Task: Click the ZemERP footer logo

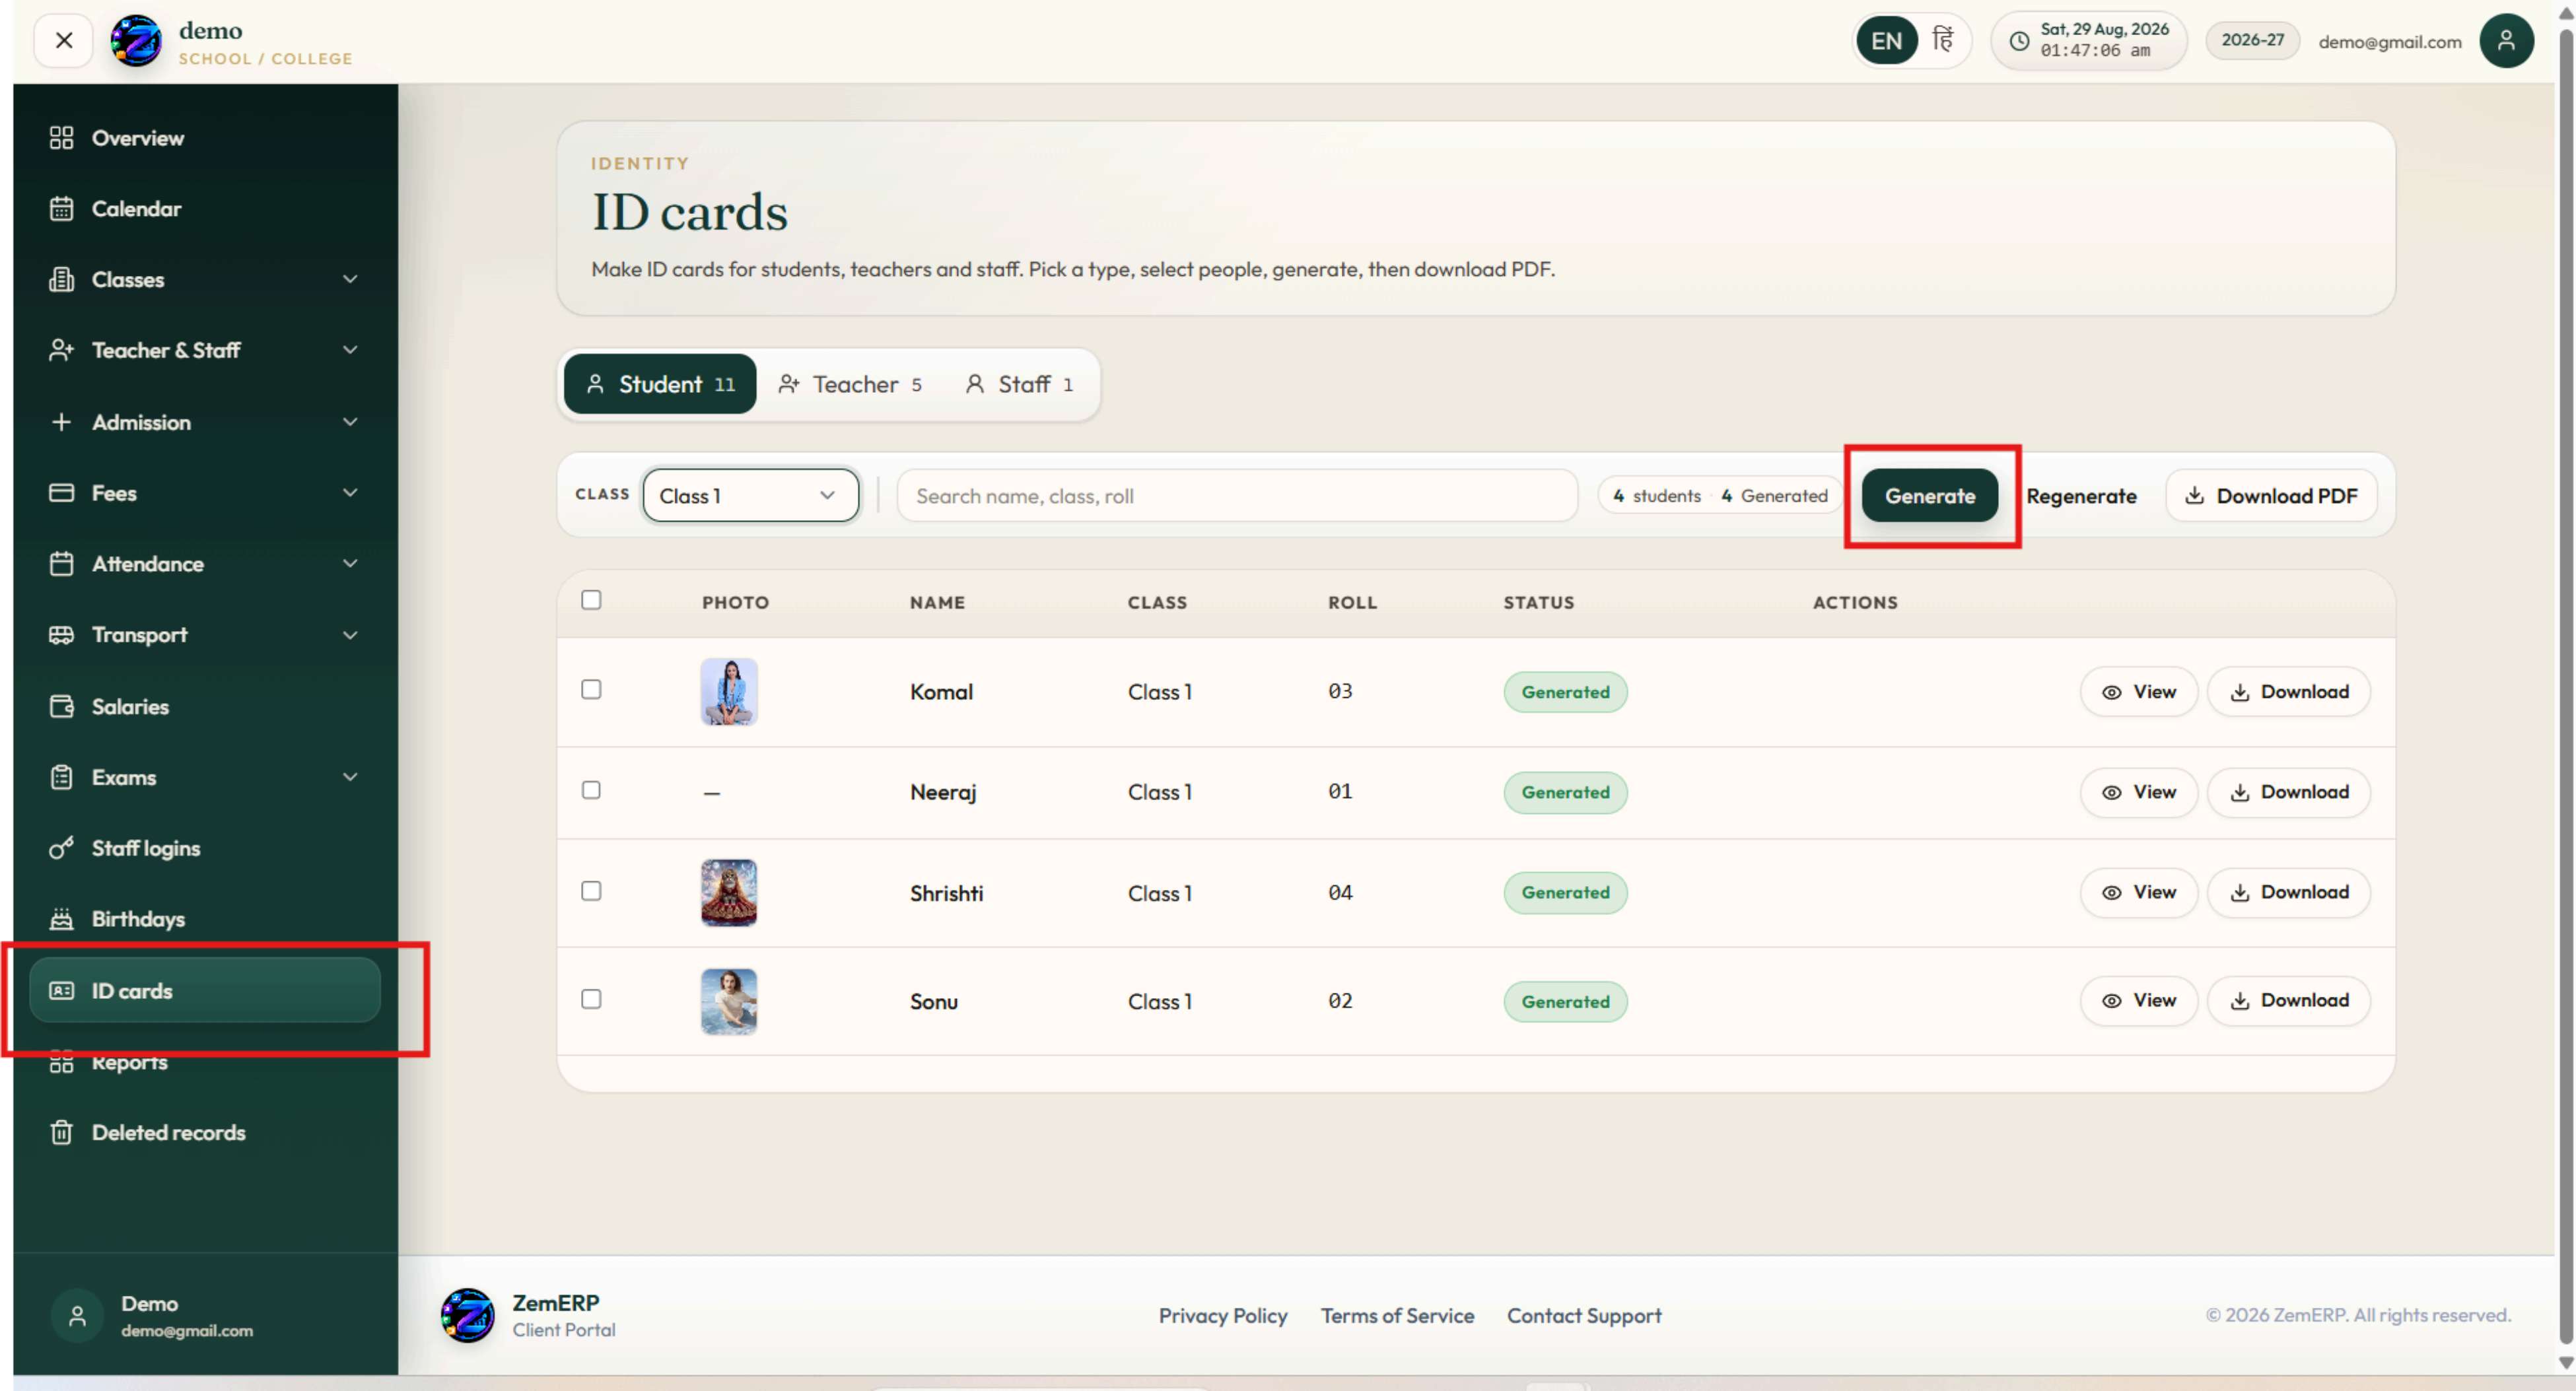Action: click(x=467, y=1316)
